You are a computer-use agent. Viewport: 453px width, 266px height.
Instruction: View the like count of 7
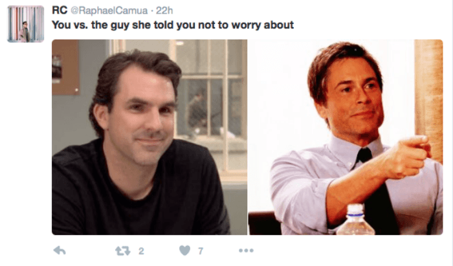click(201, 251)
